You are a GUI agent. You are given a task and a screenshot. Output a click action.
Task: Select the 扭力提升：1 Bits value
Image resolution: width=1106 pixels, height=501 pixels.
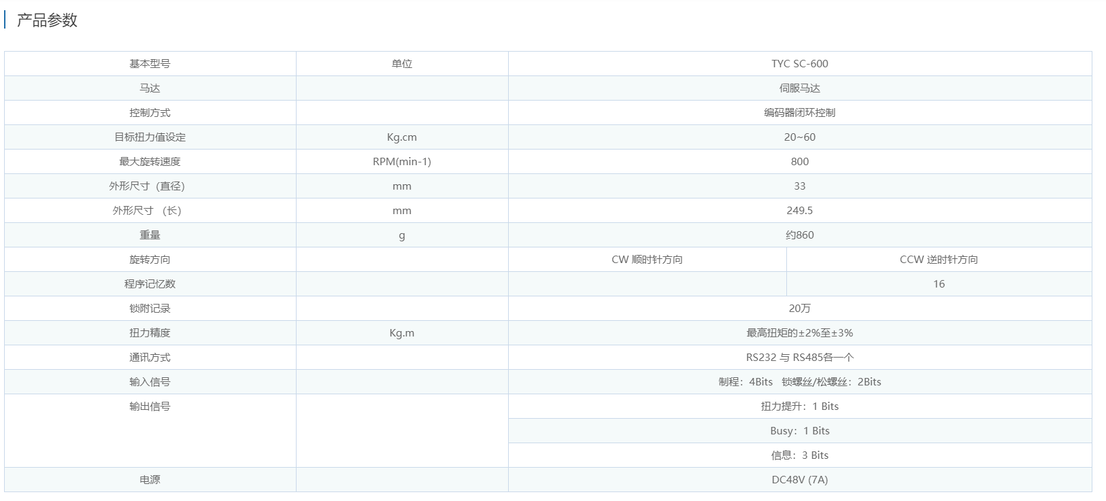point(800,407)
